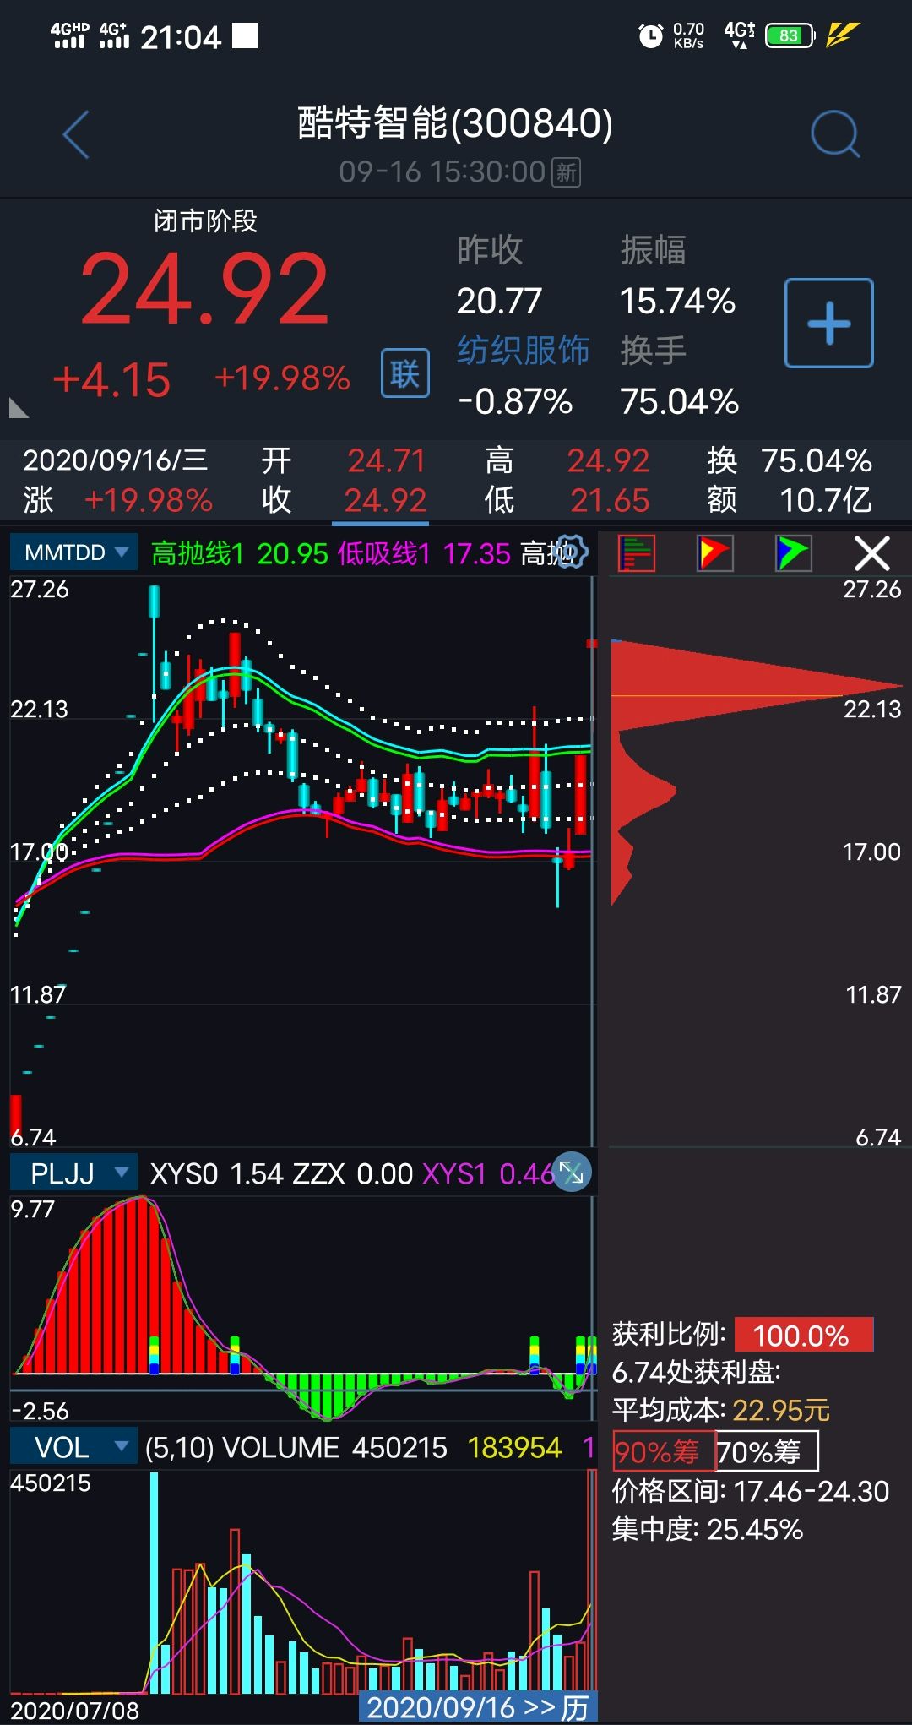Tap the tallest cyan volume bar
This screenshot has height=1725, width=912.
(x=154, y=1582)
